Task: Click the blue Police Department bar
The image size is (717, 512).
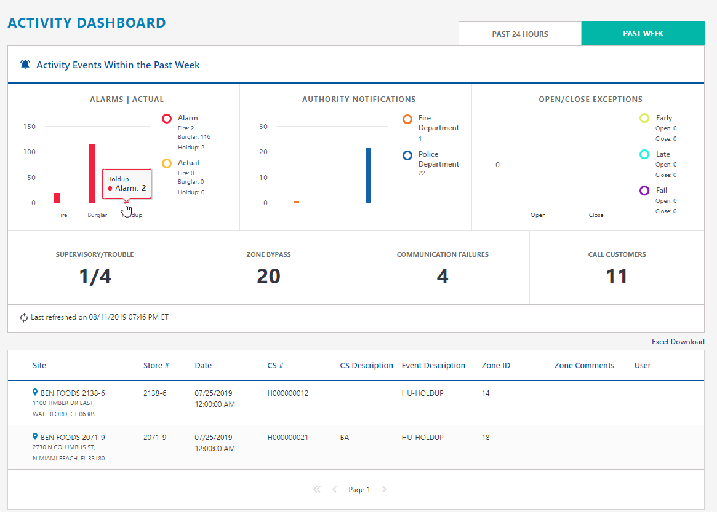Action: pyautogui.click(x=368, y=175)
